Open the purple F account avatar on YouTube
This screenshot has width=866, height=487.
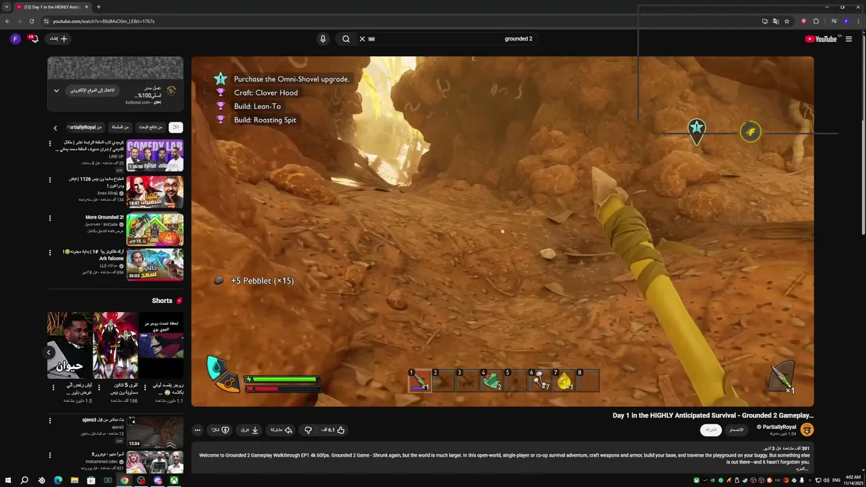[16, 39]
